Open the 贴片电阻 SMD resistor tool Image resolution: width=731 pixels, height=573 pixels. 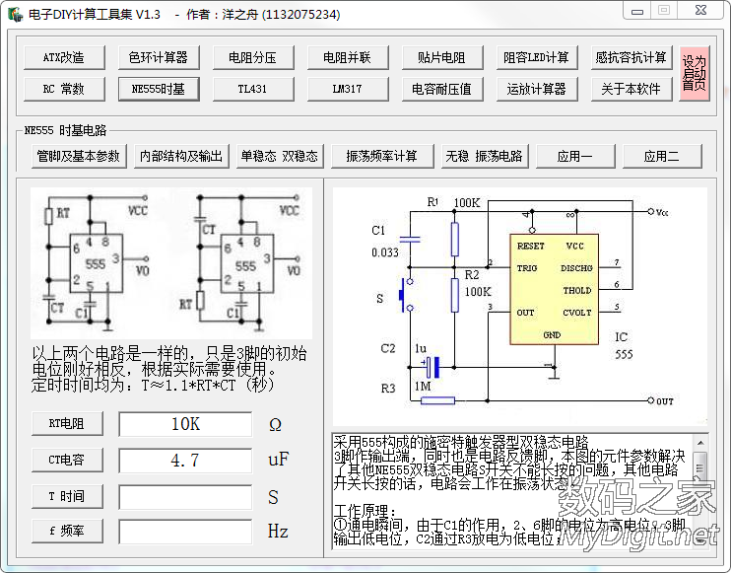tap(442, 57)
